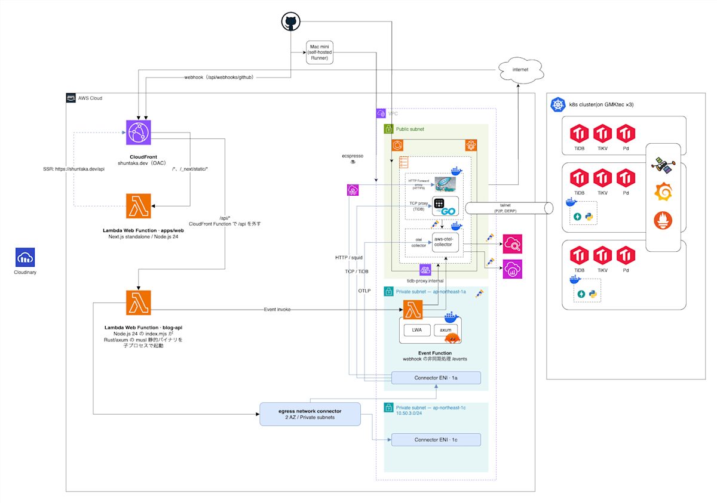
Task: Select the LWA box
Action: pyautogui.click(x=417, y=330)
